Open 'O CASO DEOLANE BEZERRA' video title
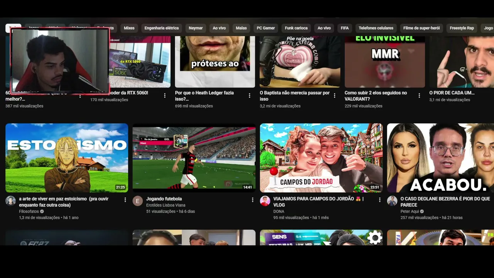Screen dimensions: 494x278 click(x=445, y=202)
